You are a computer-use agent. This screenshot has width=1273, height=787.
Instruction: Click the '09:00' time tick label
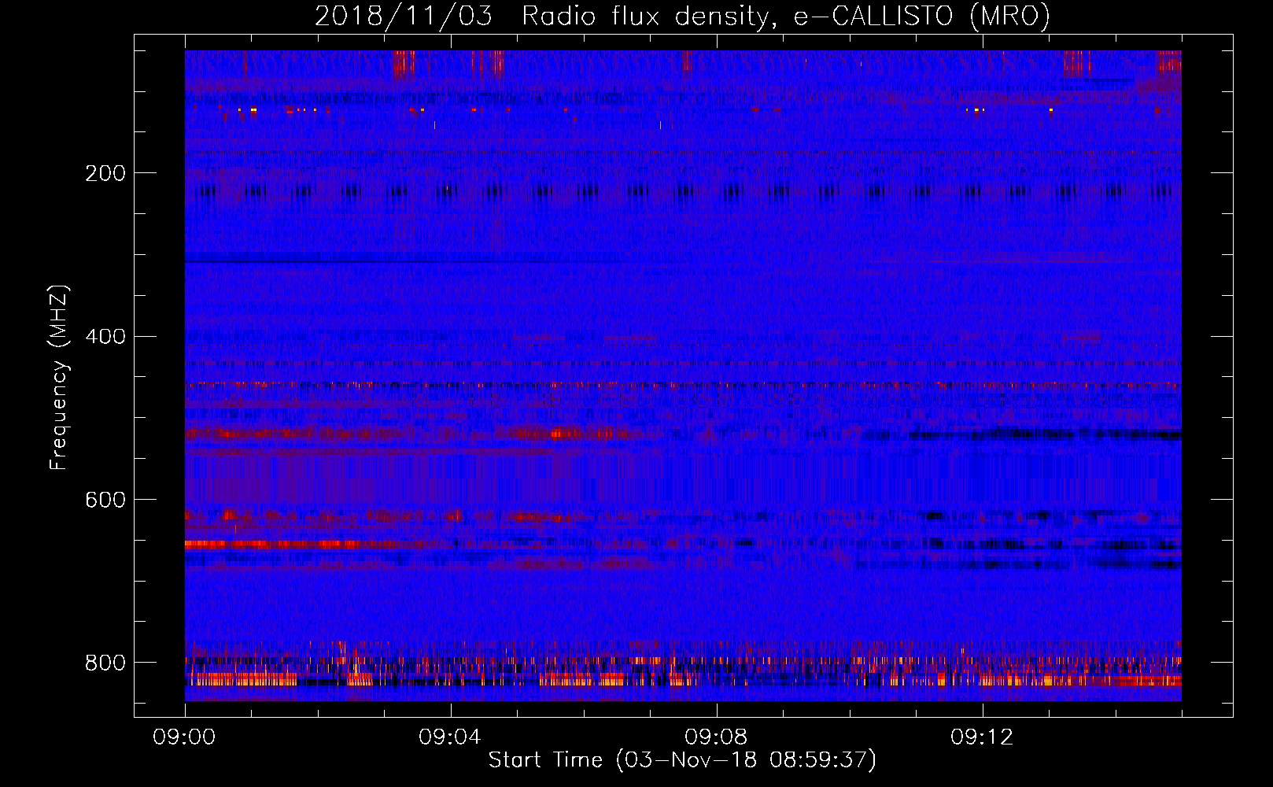click(x=184, y=737)
